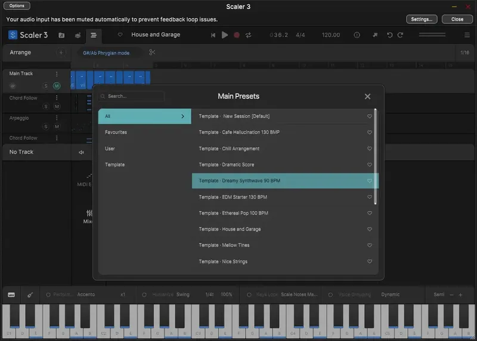Favourite the House and Garage template heart
The image size is (477, 341).
(369, 229)
